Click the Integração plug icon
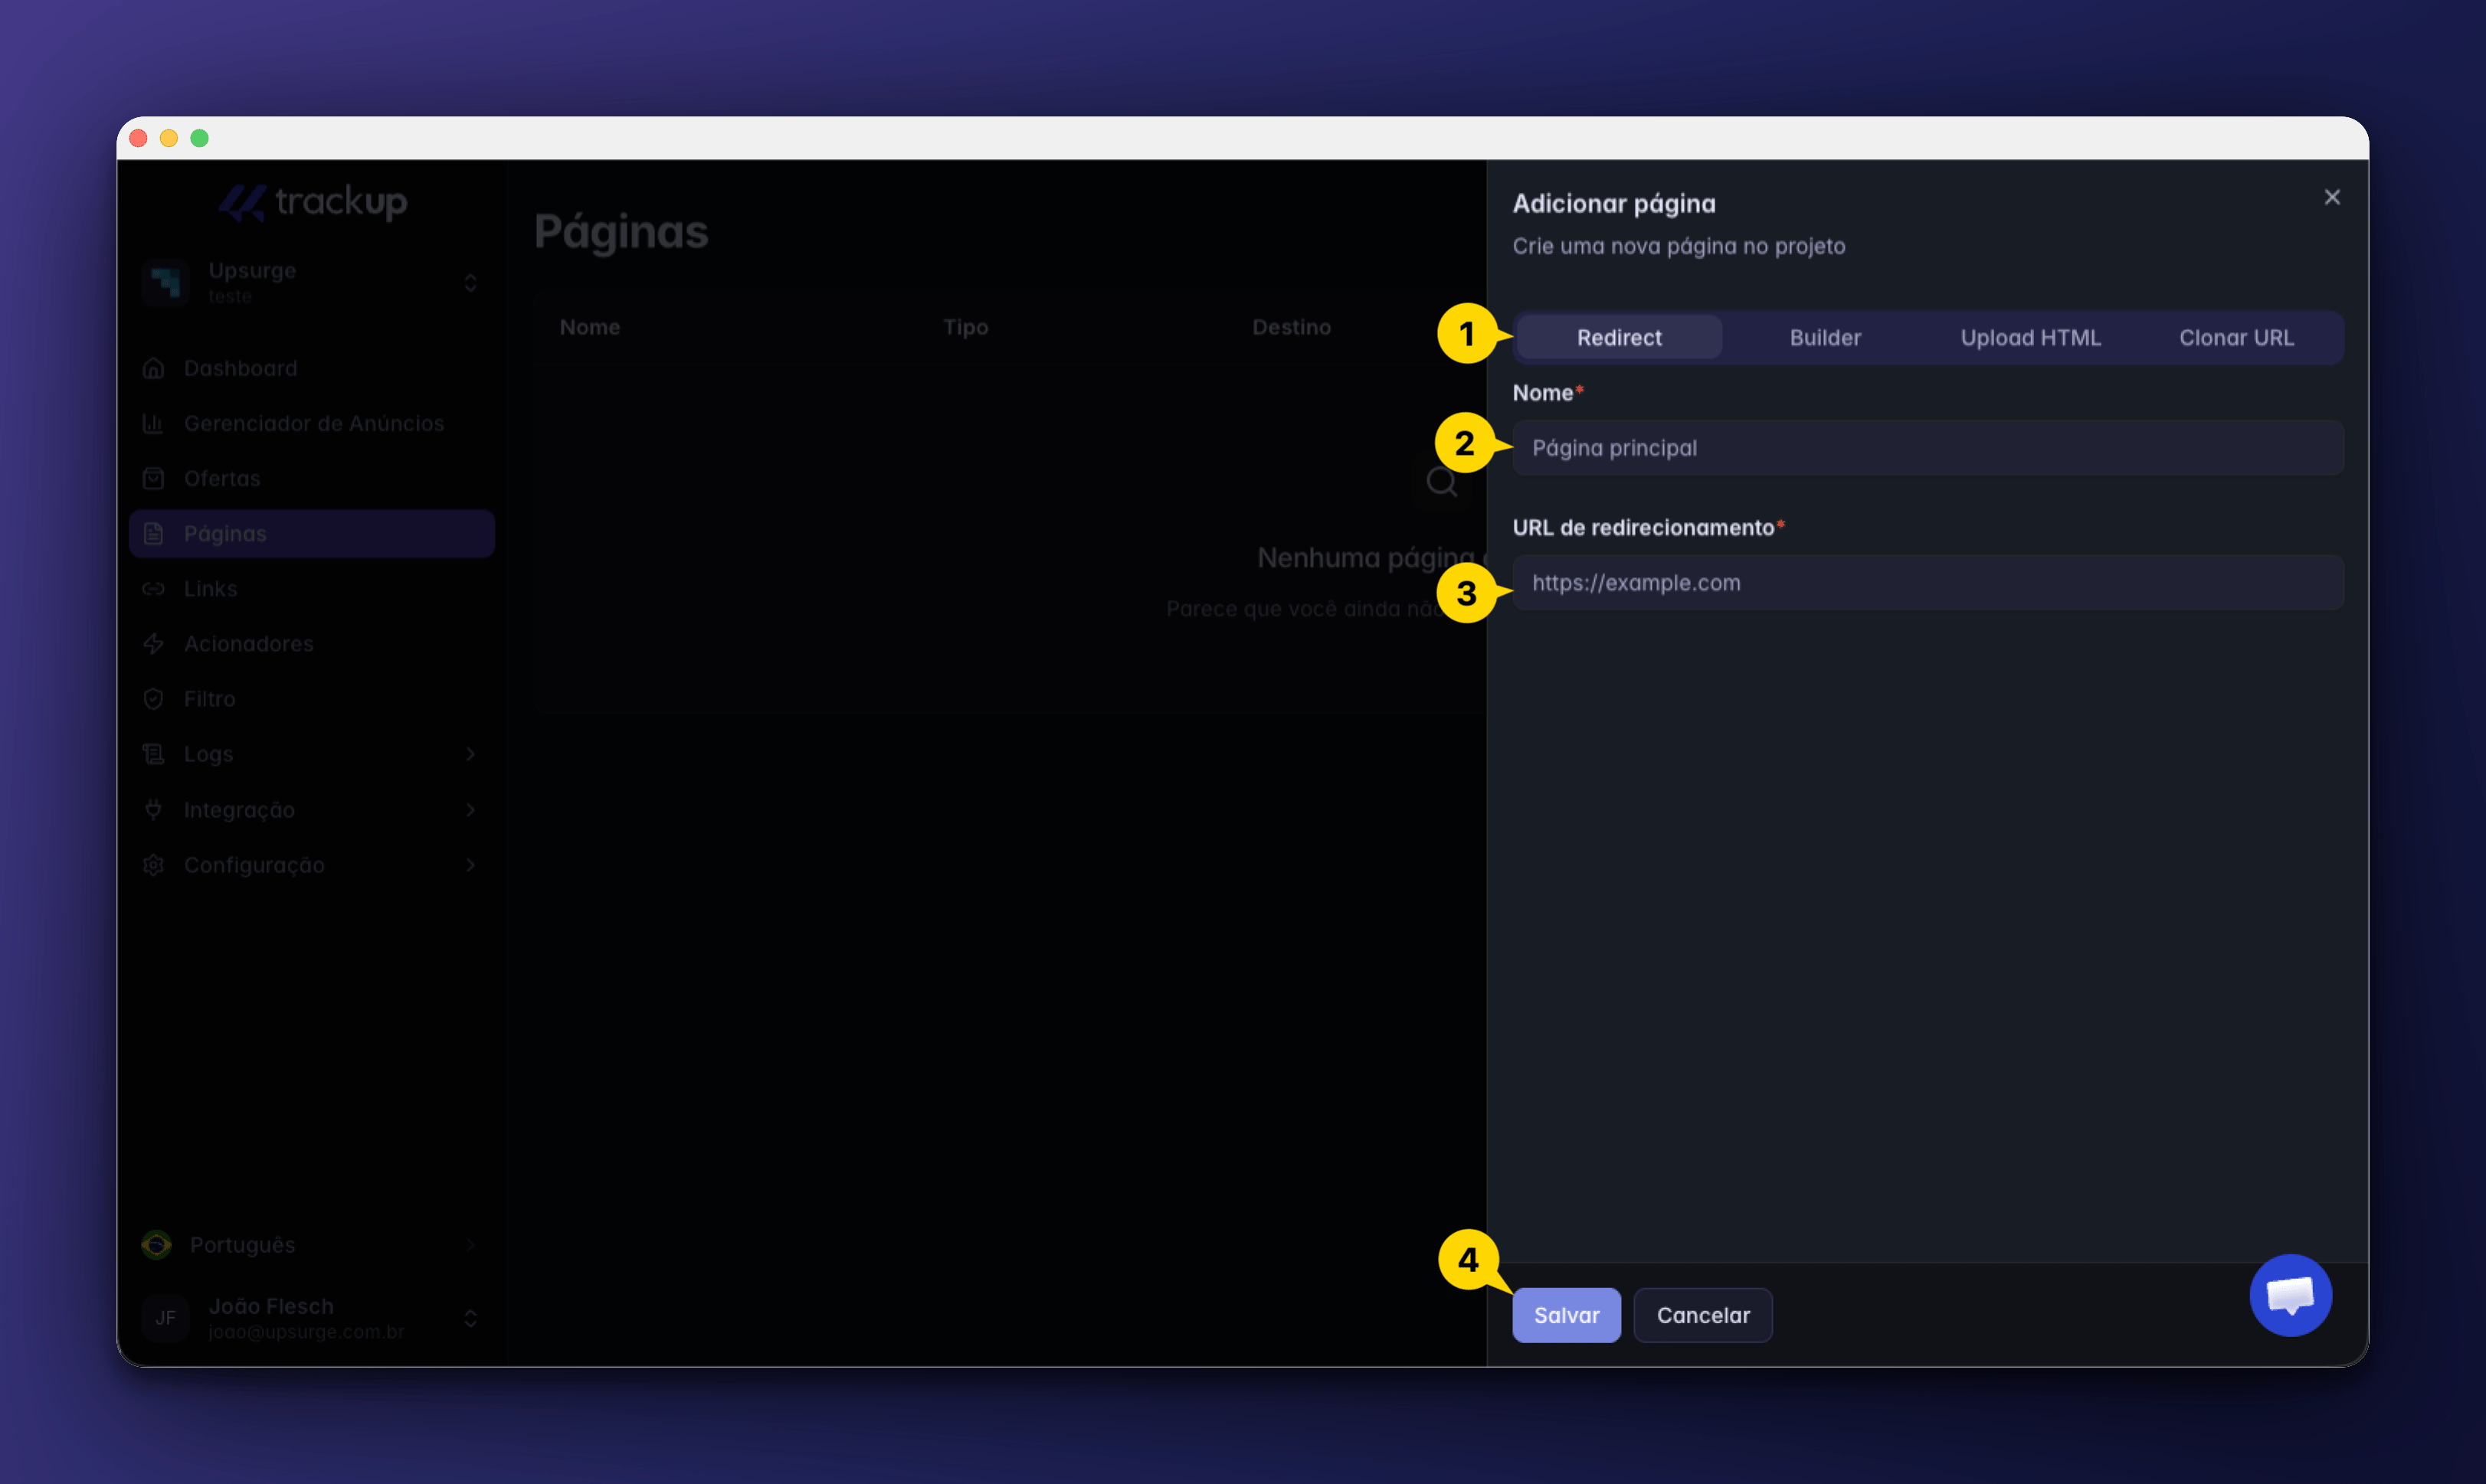2486x1484 pixels. [153, 809]
